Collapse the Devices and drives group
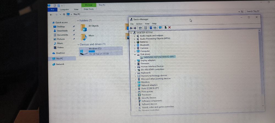Screen dimensions: 275x123 pos(78,45)
